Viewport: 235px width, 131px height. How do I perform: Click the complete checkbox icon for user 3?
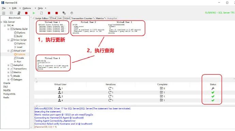point(161,96)
